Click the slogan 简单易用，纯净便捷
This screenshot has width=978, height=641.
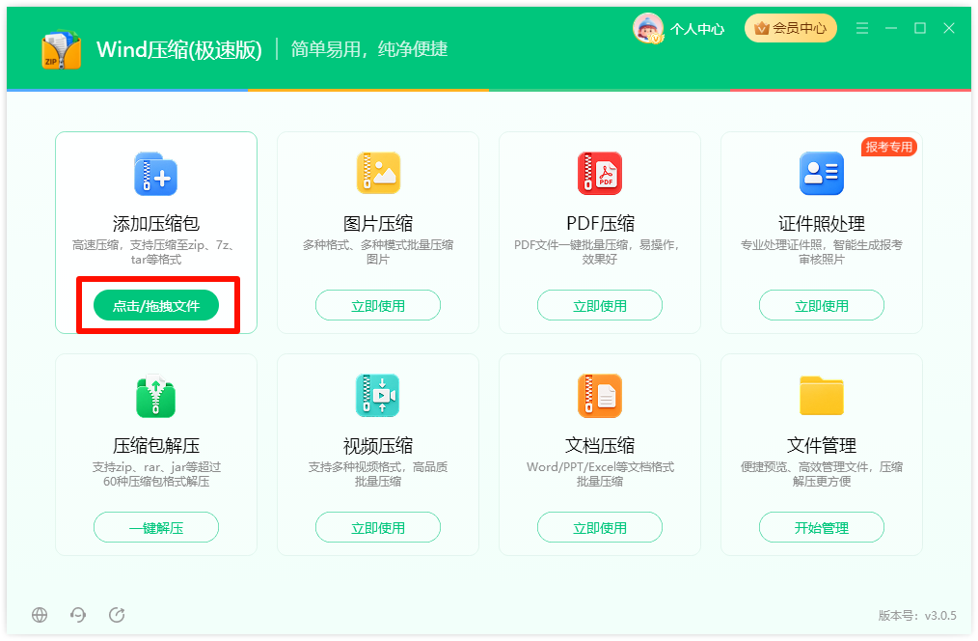369,48
